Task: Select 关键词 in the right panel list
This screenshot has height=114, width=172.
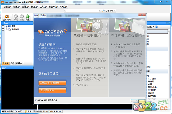Action: pos(151,82)
